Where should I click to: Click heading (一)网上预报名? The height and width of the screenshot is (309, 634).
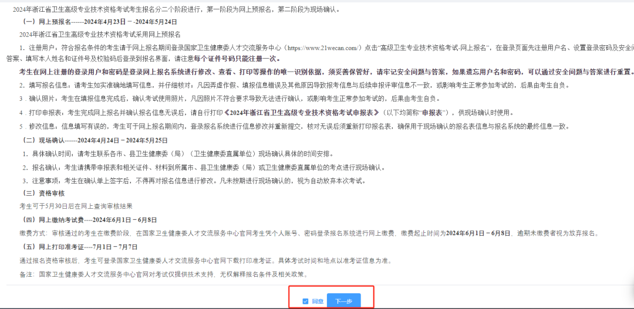click(x=98, y=22)
